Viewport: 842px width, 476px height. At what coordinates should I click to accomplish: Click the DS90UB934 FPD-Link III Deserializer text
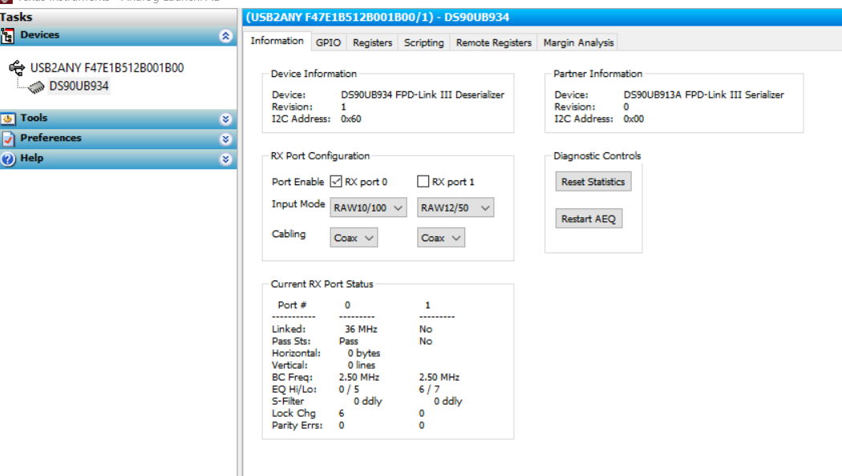pyautogui.click(x=423, y=95)
